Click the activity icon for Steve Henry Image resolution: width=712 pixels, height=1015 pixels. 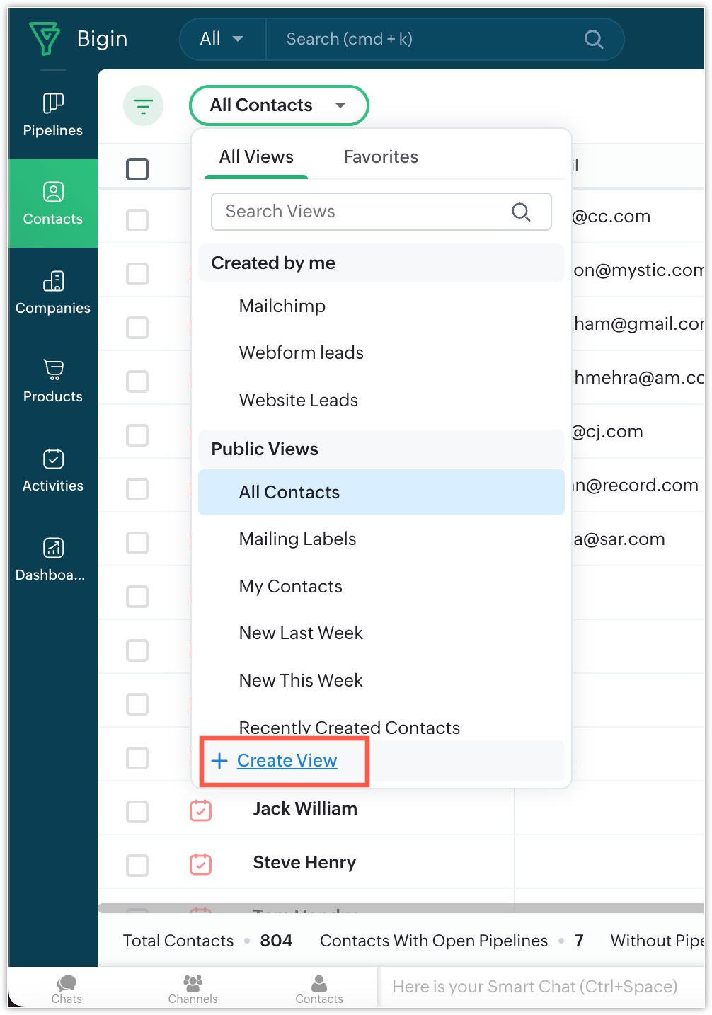click(201, 864)
